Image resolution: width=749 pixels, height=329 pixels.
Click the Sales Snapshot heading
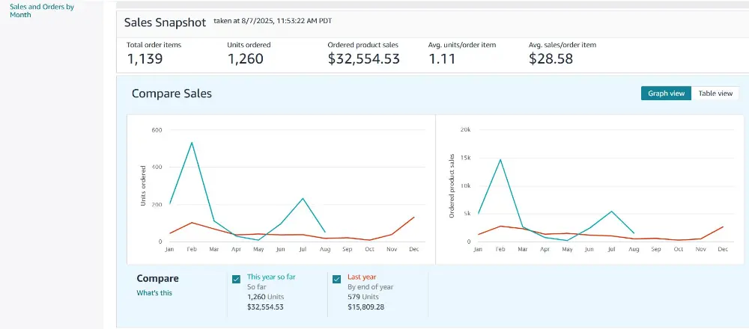[166, 22]
